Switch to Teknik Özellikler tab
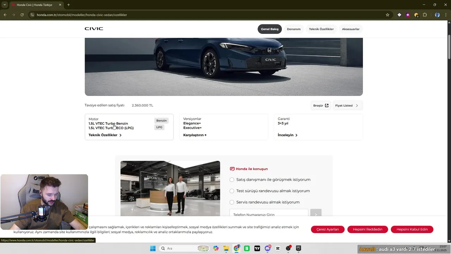Viewport: 451px width, 254px height. coord(321,29)
